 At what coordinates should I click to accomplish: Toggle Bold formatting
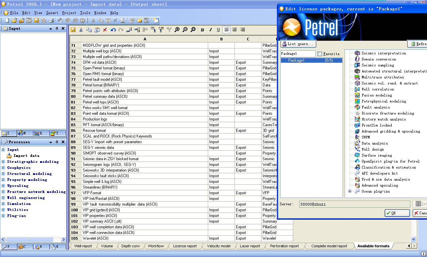click(x=202, y=30)
